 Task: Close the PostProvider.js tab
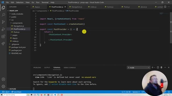pyautogui.click(x=65, y=7)
